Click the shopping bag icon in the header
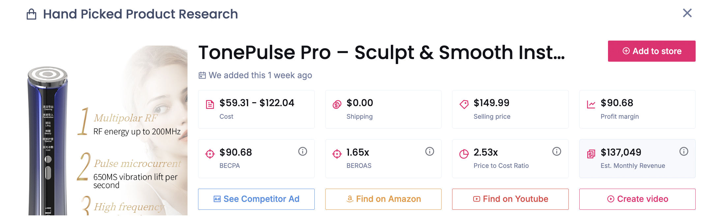 click(x=31, y=14)
